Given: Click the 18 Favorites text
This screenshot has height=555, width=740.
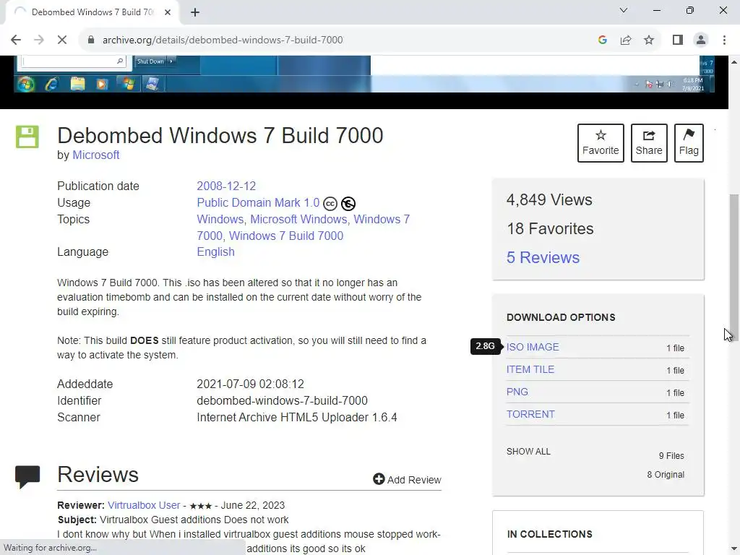Looking at the screenshot, I should 550,228.
